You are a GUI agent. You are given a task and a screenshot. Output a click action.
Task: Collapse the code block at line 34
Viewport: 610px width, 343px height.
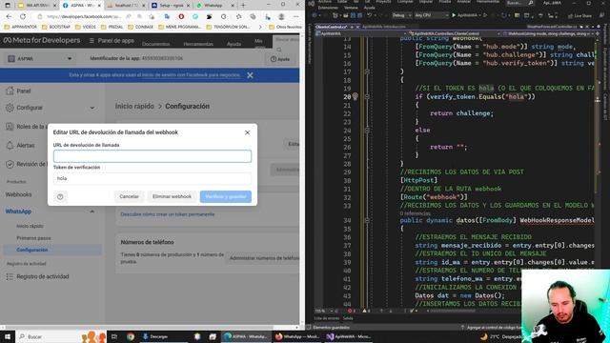367,220
